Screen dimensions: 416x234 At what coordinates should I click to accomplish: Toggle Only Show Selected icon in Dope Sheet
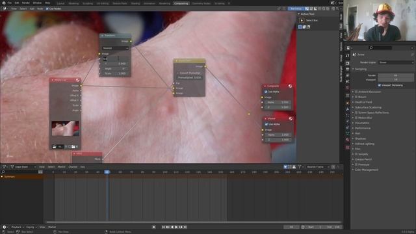285,167
